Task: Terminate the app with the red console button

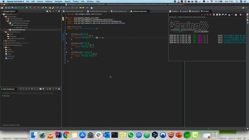Action: point(210,15)
